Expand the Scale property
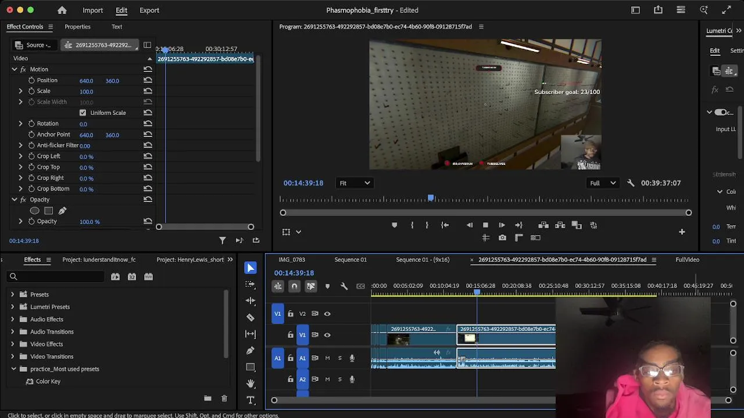 point(20,91)
